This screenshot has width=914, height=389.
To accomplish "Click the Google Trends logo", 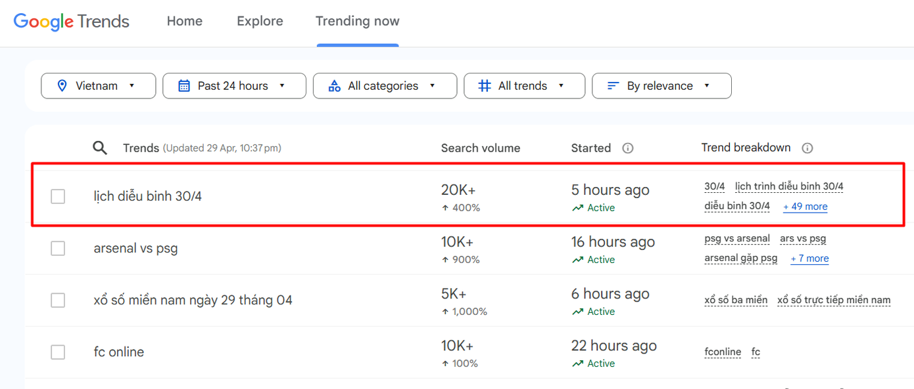I will tap(71, 21).
